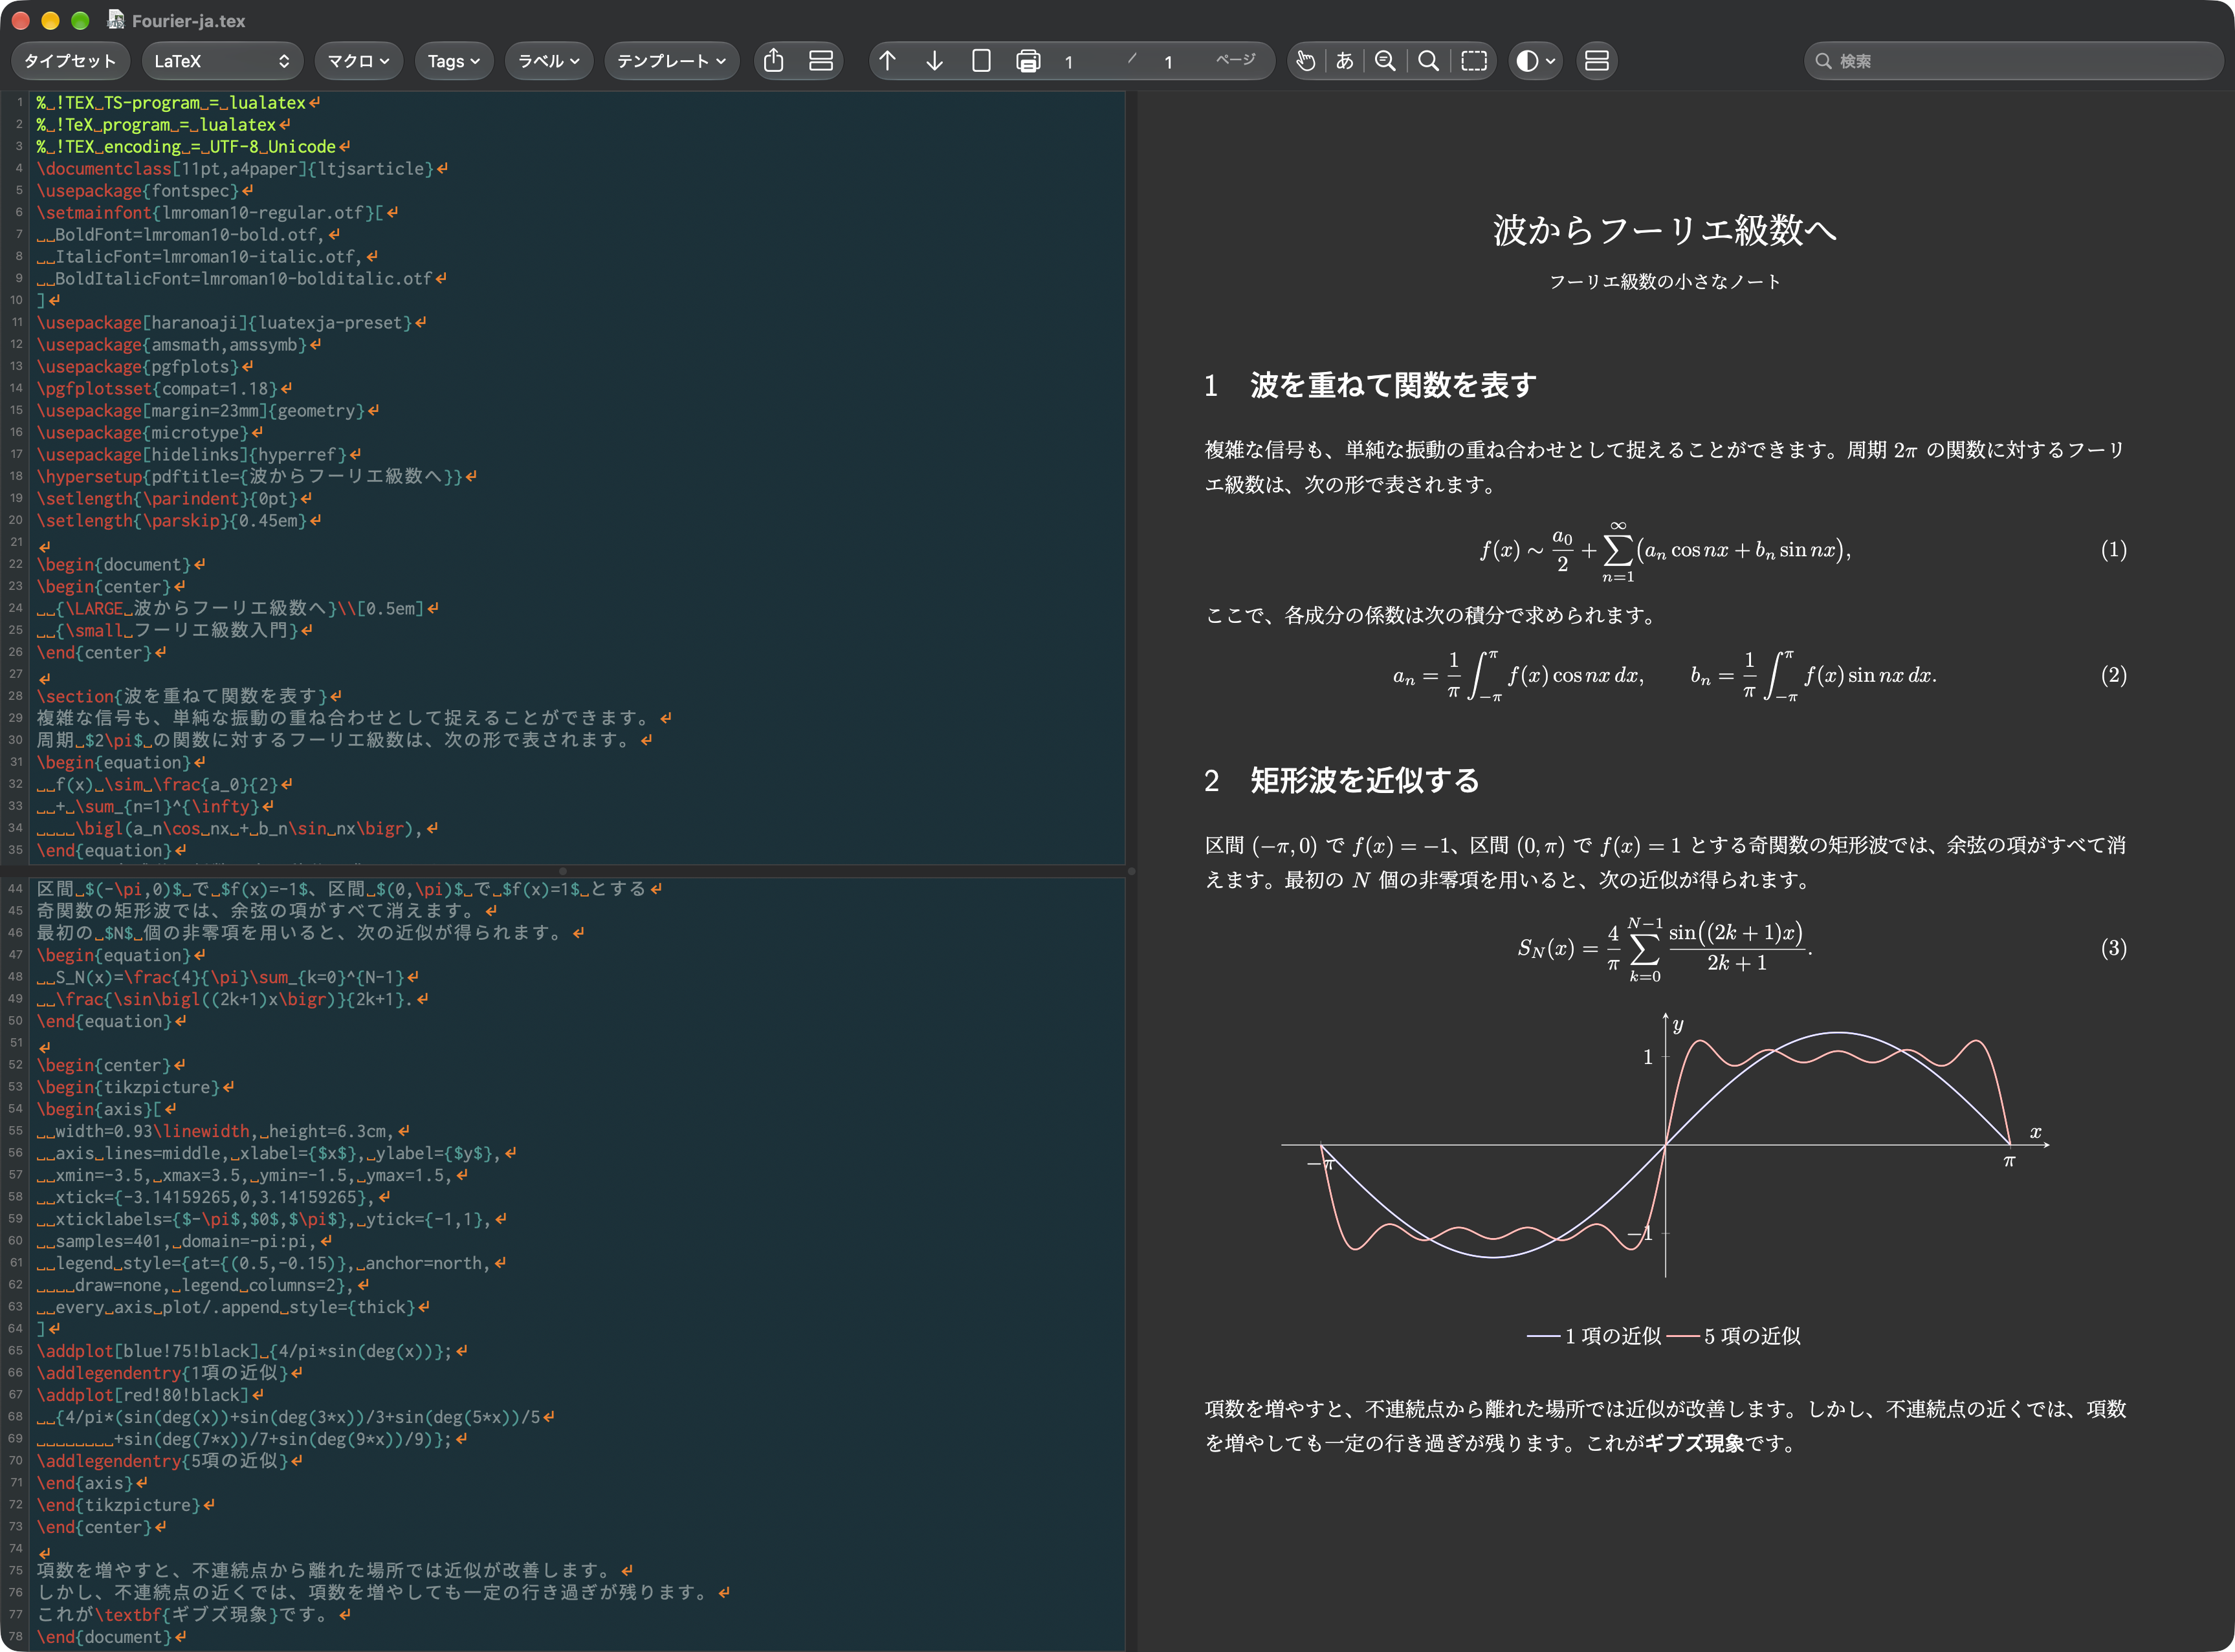The image size is (2235, 1652).
Task: Click section heading 波を重ねて関数を表す in preview
Action: pos(1393,385)
